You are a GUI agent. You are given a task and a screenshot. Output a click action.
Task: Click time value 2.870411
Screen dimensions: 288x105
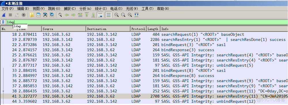[28, 34]
